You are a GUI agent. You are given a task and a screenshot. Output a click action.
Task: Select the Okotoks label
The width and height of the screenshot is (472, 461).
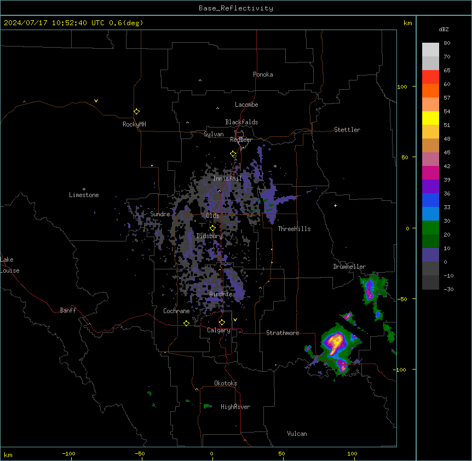click(x=226, y=383)
